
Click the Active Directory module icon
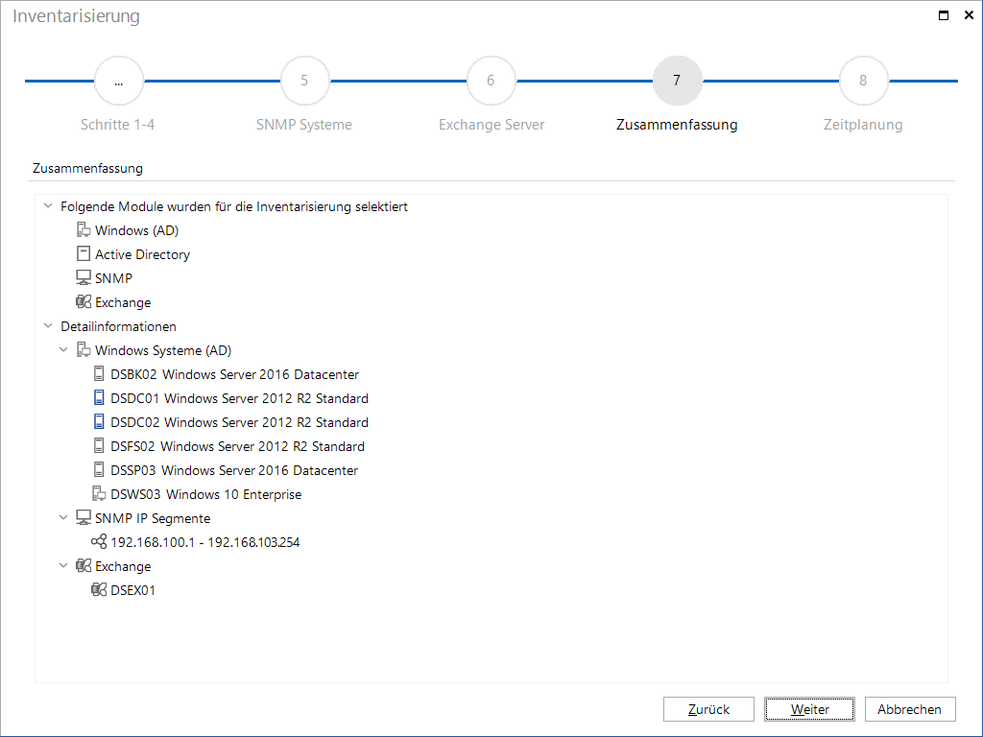click(84, 253)
